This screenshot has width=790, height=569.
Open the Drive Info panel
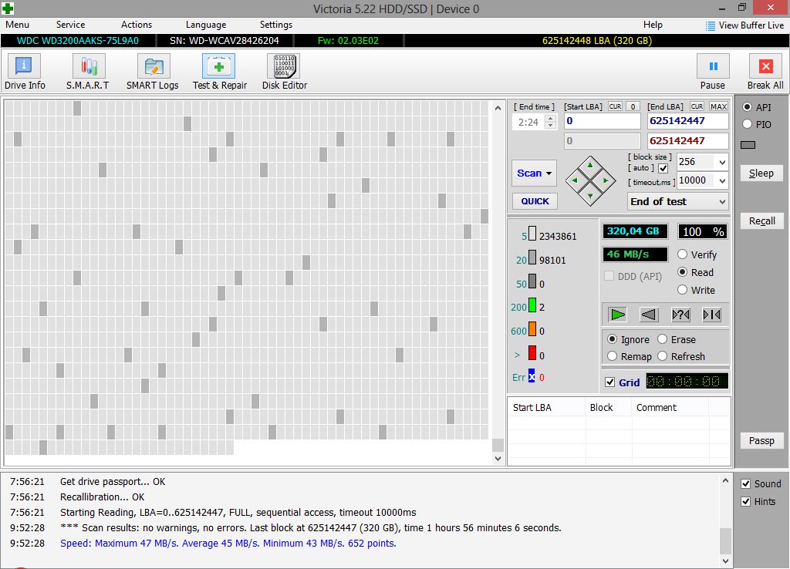[24, 72]
